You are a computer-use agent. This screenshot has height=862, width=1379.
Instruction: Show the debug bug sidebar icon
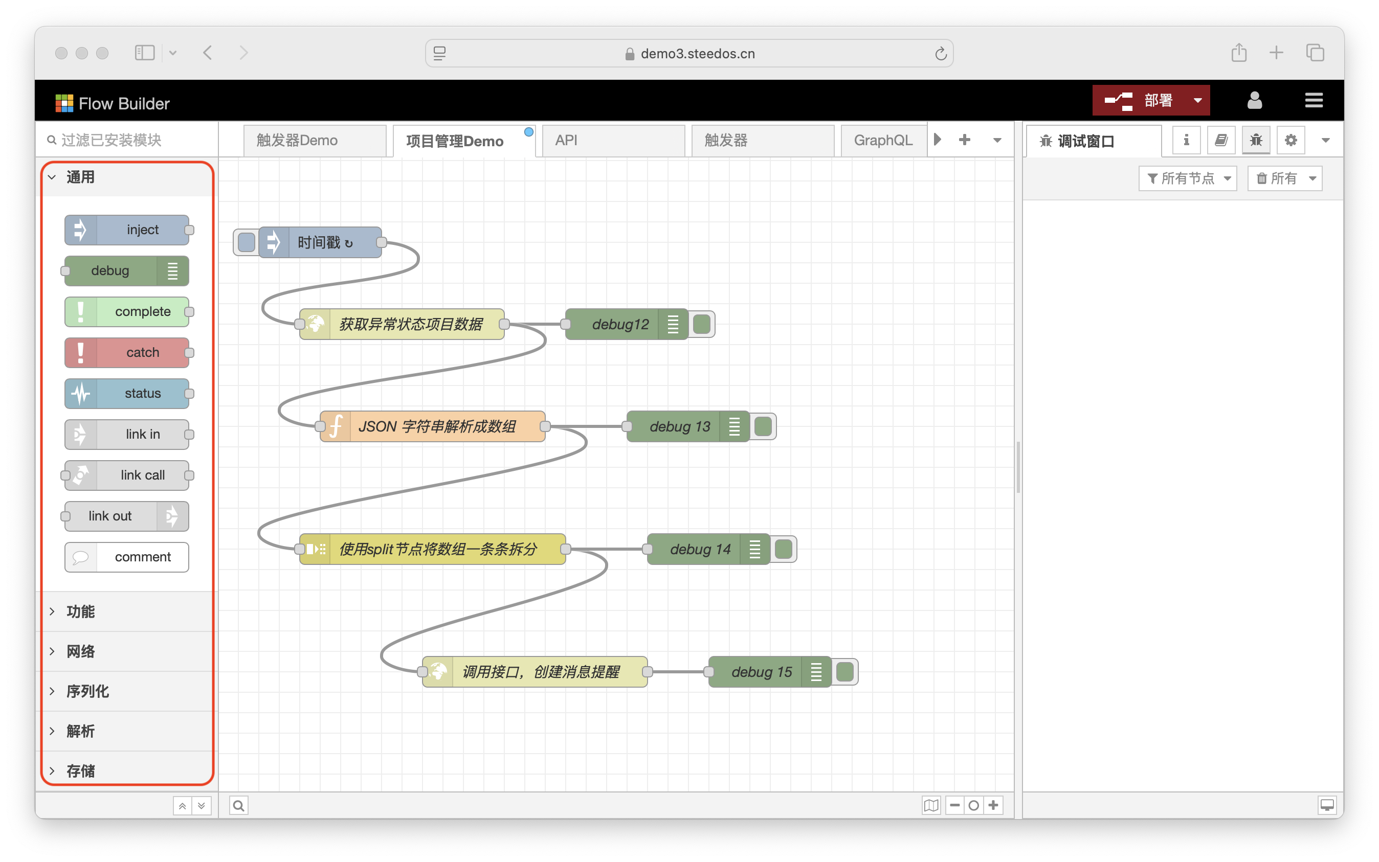tap(1256, 140)
